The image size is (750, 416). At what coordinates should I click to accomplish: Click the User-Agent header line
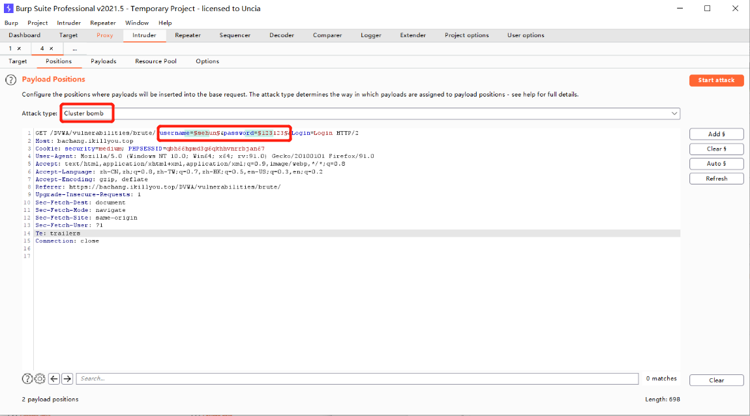click(x=205, y=156)
